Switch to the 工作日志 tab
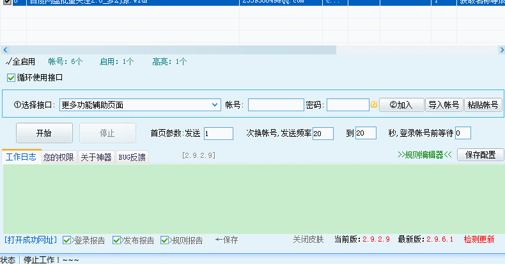The width and height of the screenshot is (505, 264). 21,157
